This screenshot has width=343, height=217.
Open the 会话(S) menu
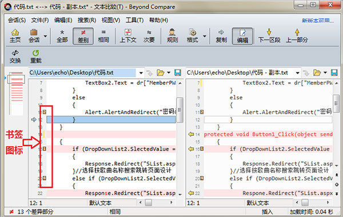point(17,21)
